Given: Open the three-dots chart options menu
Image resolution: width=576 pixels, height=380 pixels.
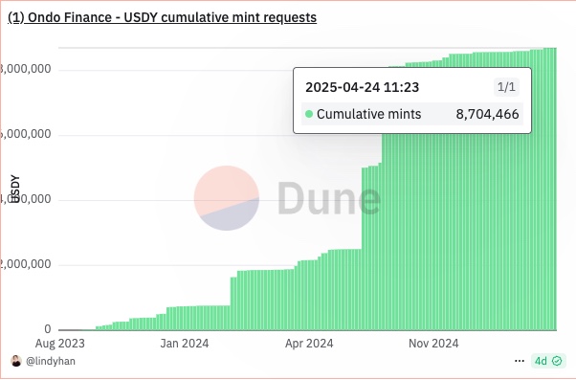Looking at the screenshot, I should pos(520,361).
